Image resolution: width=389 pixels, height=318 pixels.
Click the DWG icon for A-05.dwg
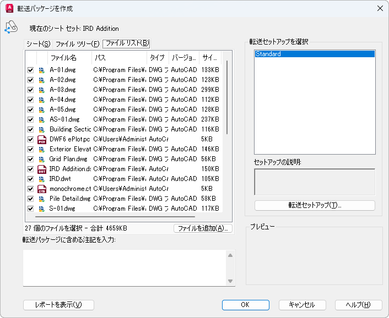point(42,109)
